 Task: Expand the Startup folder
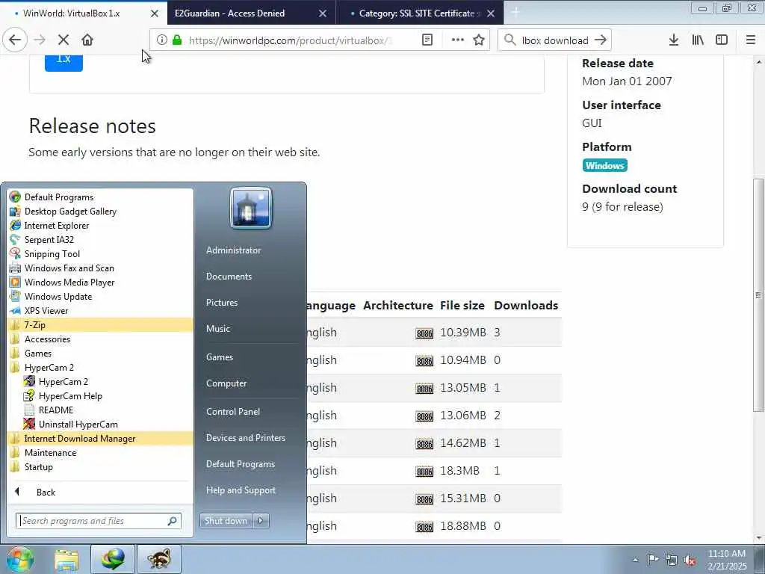click(x=101, y=466)
